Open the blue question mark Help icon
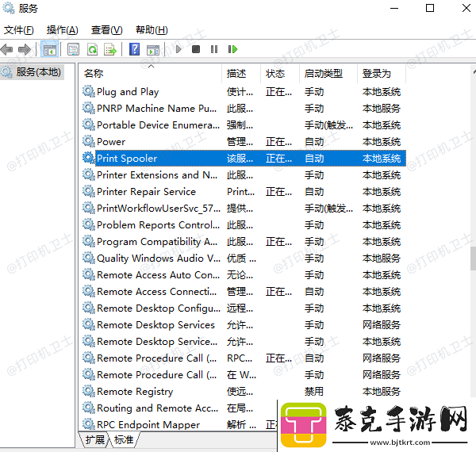This screenshot has height=452, width=476. click(x=134, y=49)
